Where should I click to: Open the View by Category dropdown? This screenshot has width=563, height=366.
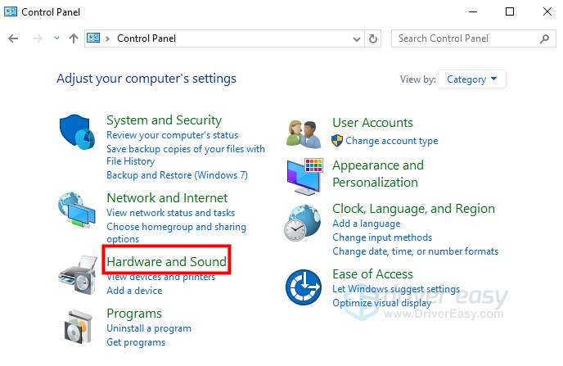pos(472,79)
